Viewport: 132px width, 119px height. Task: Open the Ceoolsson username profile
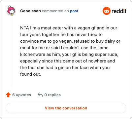(30, 11)
